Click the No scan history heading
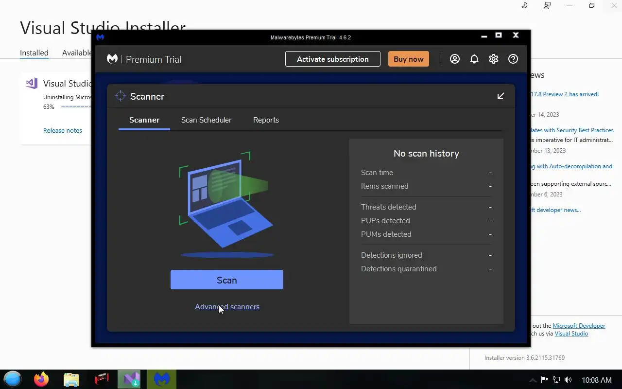 pos(426,153)
